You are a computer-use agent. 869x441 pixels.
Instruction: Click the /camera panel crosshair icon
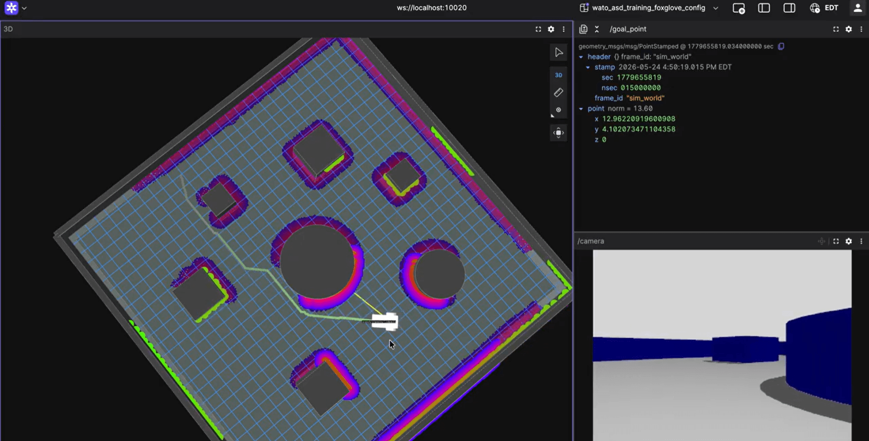(x=821, y=241)
